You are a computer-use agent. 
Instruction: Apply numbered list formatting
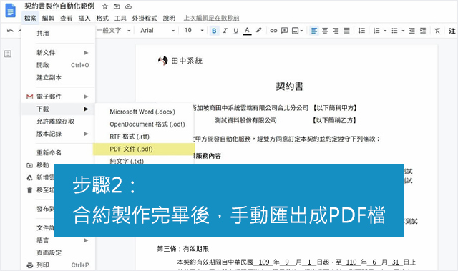click(x=376, y=31)
